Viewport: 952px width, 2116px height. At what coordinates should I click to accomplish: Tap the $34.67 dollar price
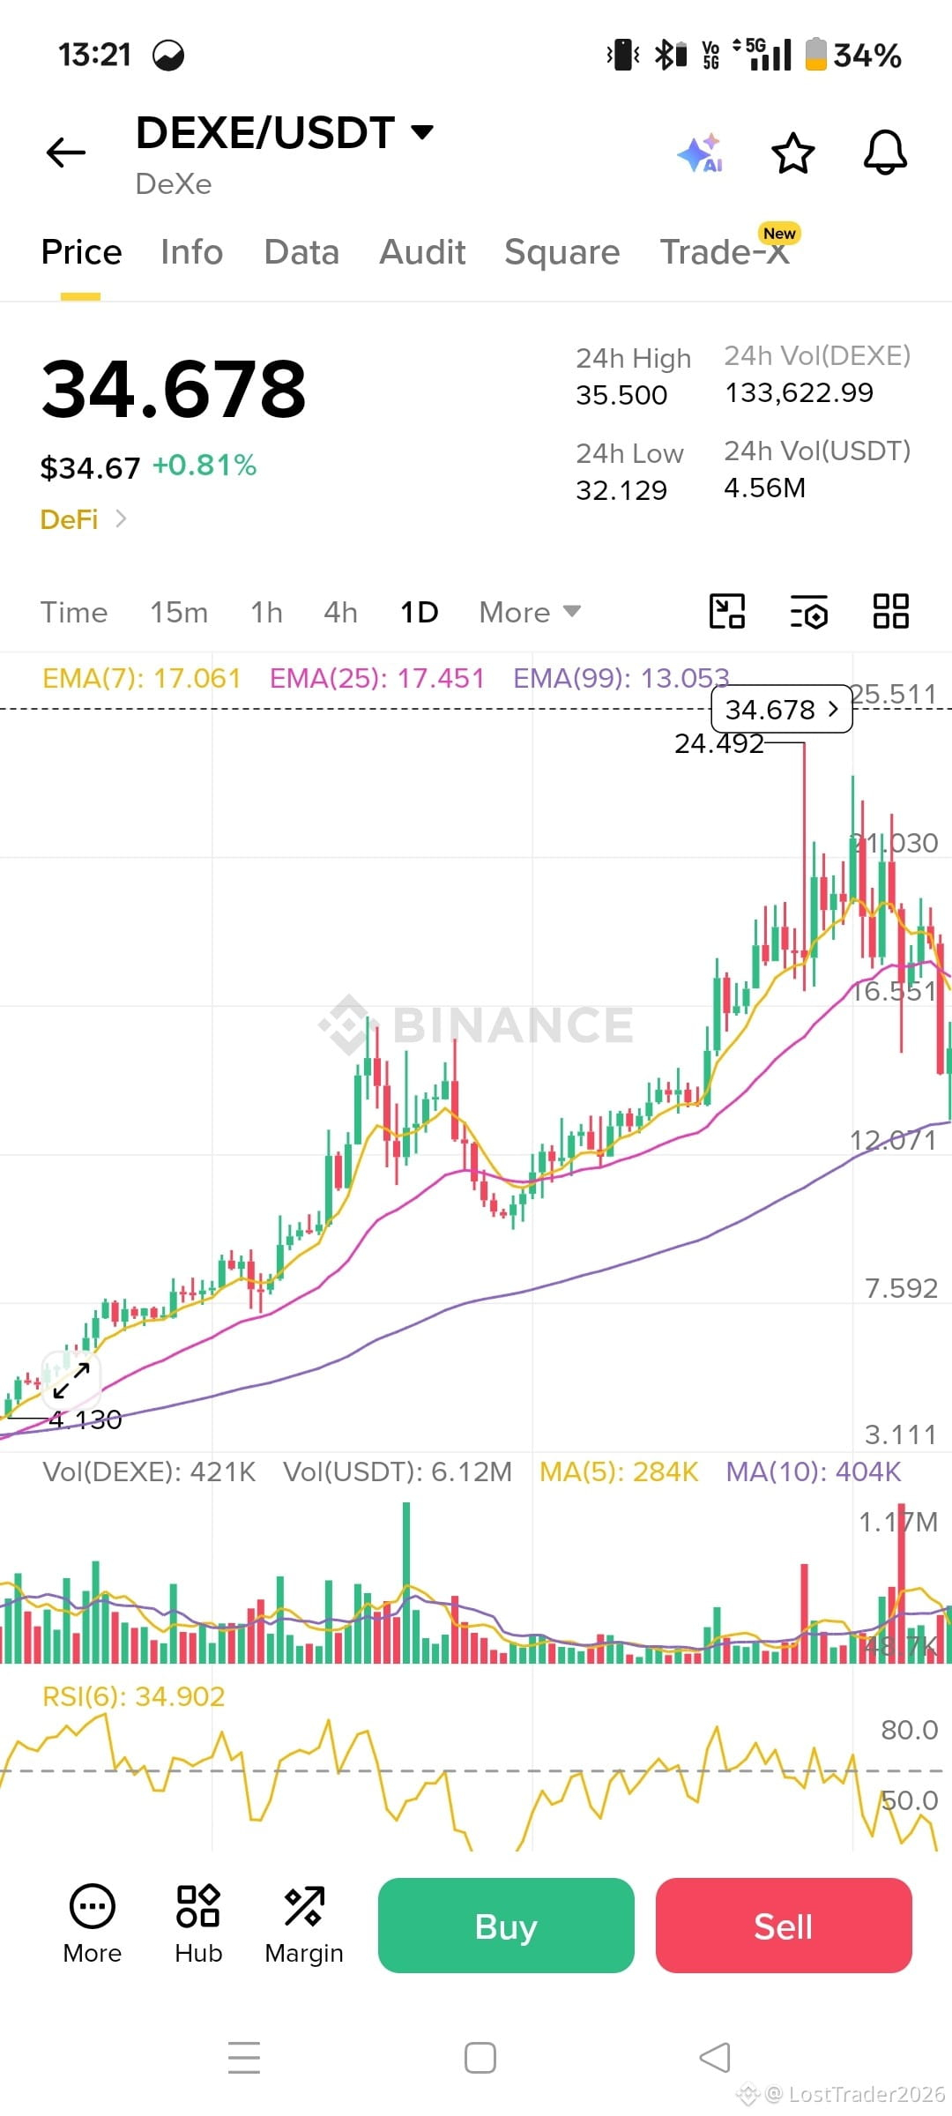[90, 467]
